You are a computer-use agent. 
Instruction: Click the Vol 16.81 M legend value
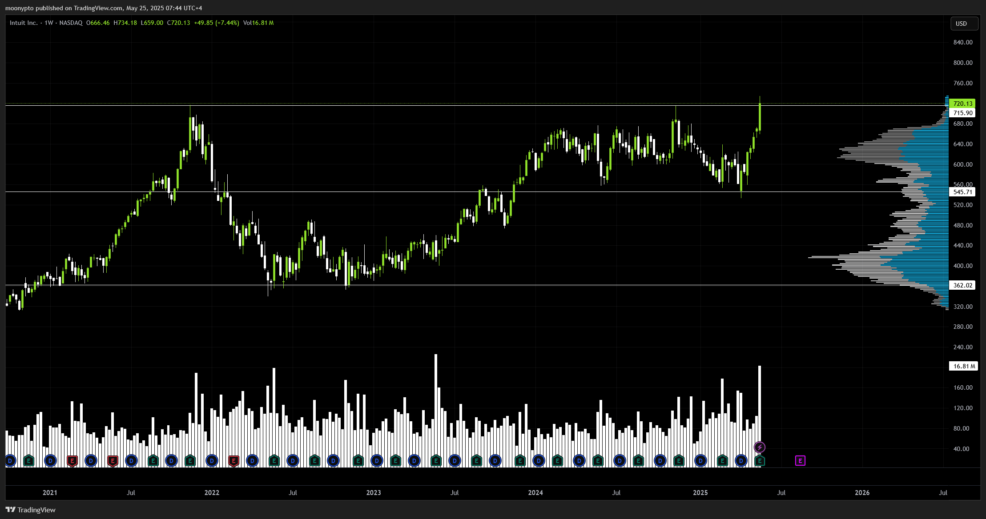pyautogui.click(x=258, y=23)
